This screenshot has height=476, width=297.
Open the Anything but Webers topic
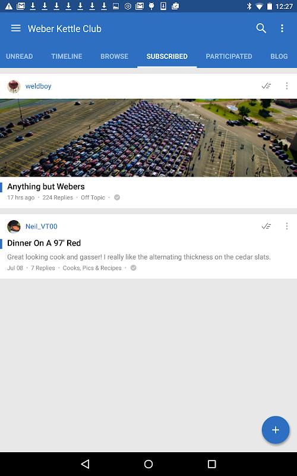46,186
